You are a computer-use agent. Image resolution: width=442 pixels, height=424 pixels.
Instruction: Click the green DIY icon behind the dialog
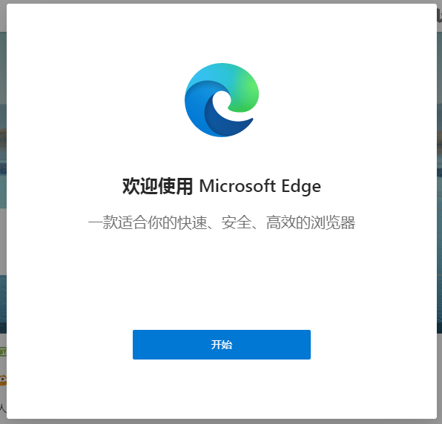[x=3, y=351]
